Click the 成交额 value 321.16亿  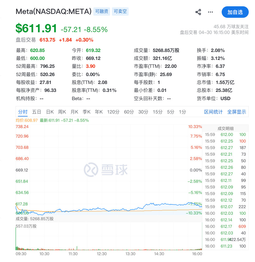click(x=162, y=58)
